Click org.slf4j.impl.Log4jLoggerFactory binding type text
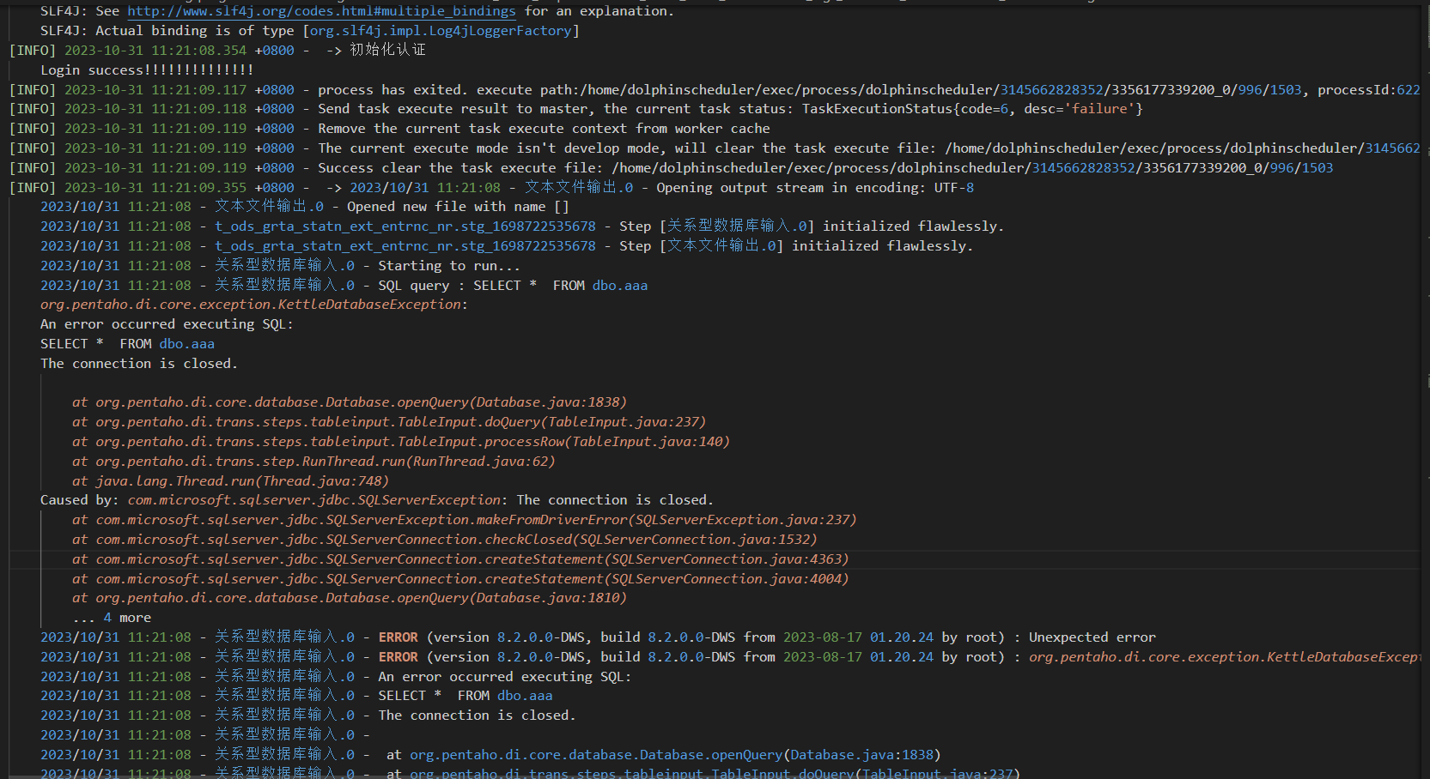1430x779 pixels. pyautogui.click(x=441, y=31)
